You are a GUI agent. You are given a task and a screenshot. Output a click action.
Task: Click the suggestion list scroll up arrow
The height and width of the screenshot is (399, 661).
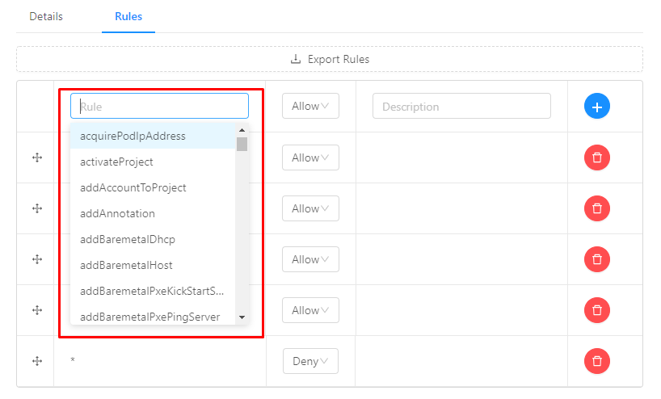coord(242,130)
